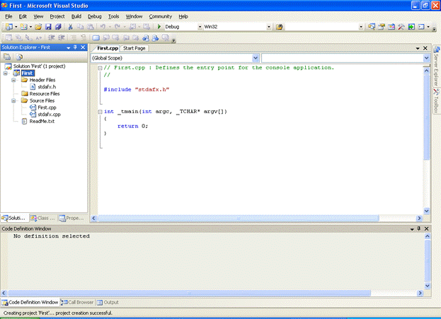441x319 pixels.
Task: Click the Save icon in toolbar
Action: click(x=49, y=27)
